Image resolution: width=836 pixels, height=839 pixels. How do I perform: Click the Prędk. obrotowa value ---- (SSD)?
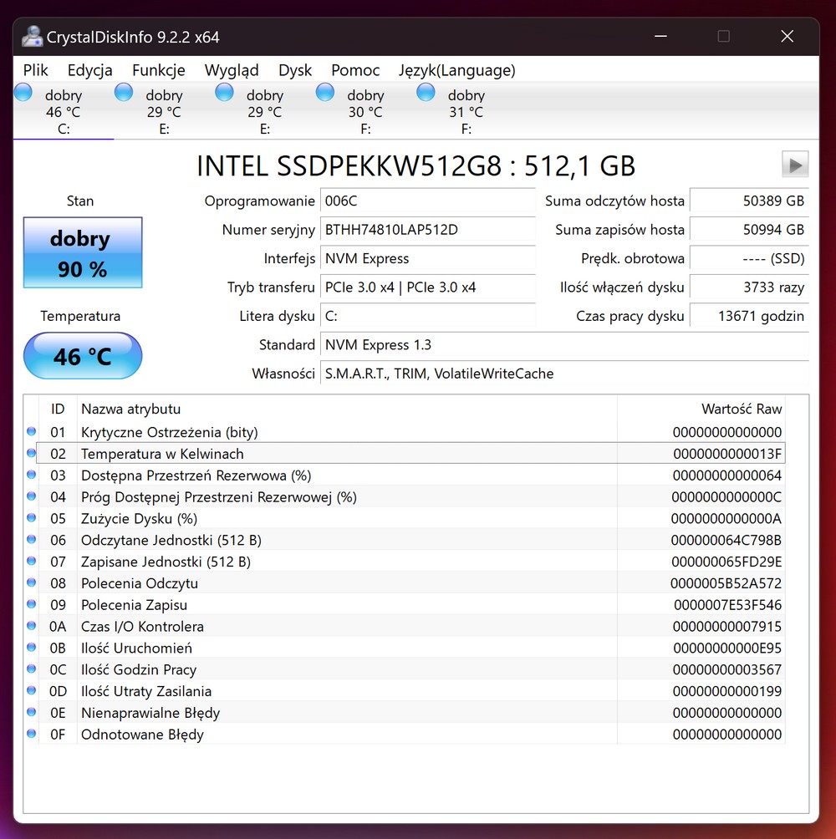(749, 258)
